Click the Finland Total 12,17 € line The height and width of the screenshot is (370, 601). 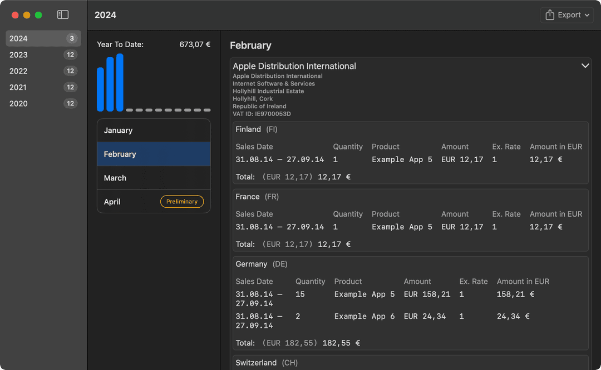pyautogui.click(x=293, y=177)
